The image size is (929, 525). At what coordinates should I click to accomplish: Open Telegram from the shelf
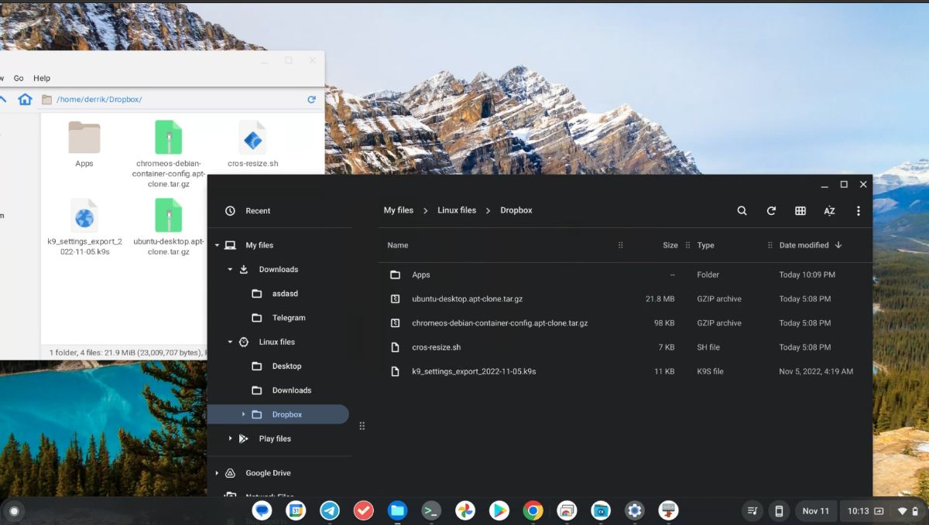pyautogui.click(x=330, y=510)
